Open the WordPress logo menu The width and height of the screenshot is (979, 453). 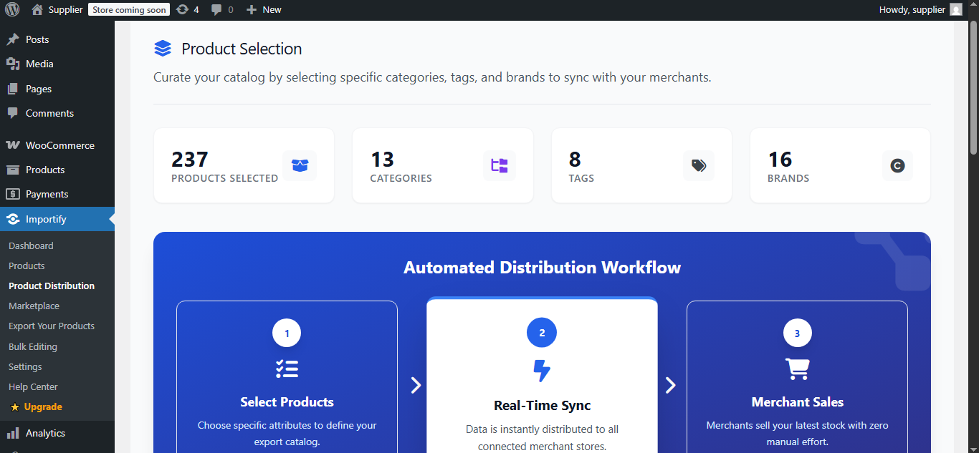[x=12, y=9]
